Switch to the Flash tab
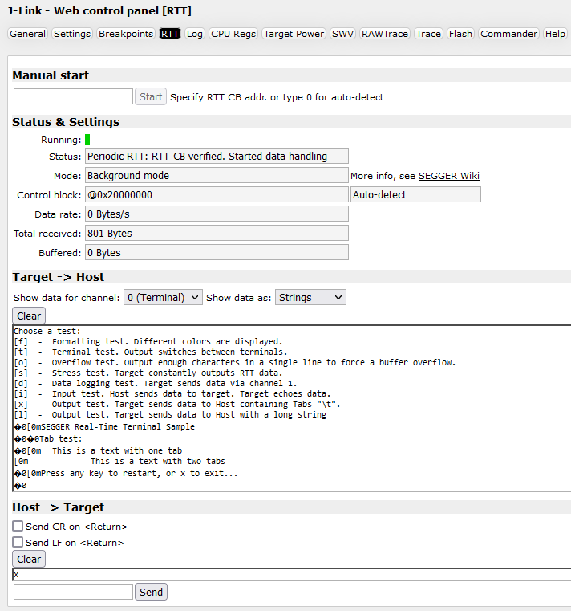Viewport: 571px width, 611px height. tap(460, 34)
